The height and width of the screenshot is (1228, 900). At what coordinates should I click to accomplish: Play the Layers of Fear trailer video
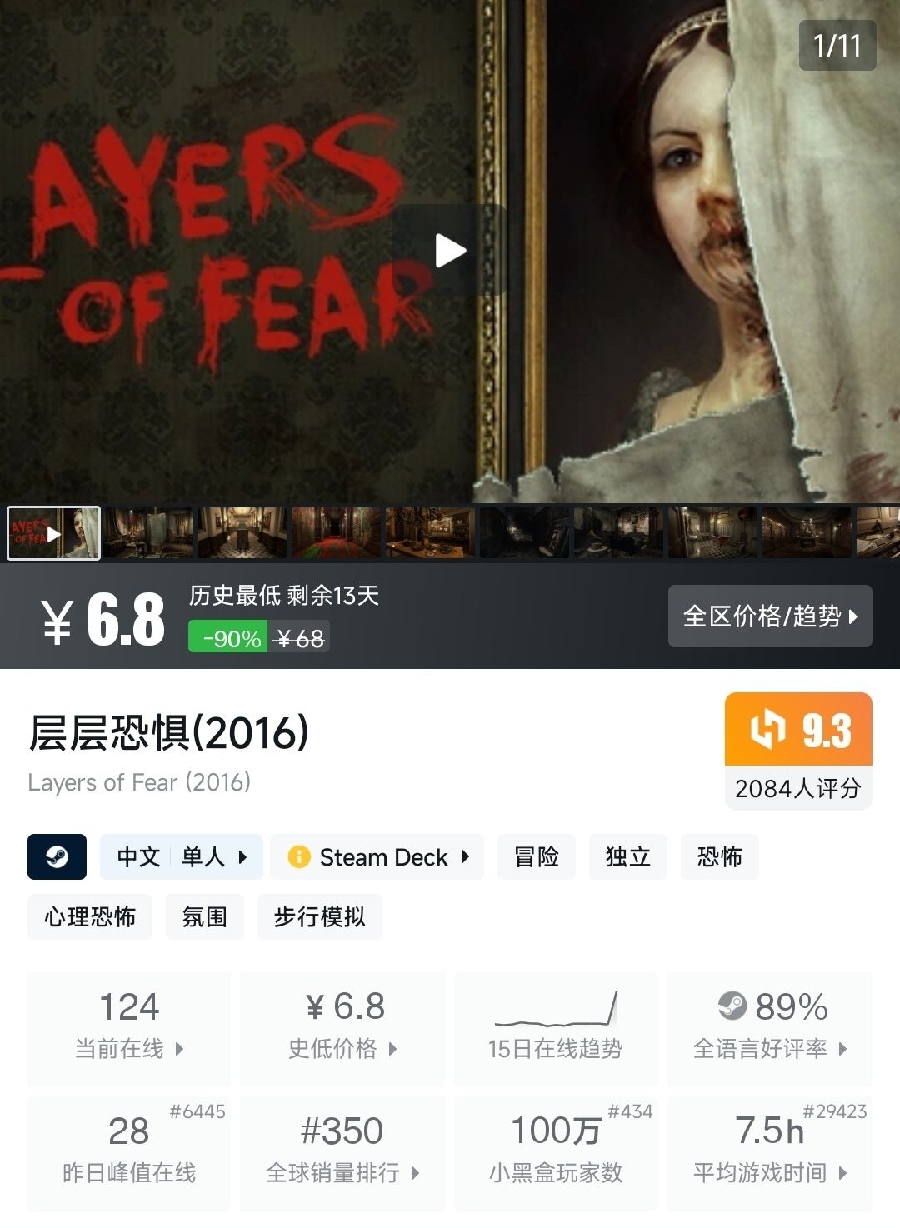point(450,250)
